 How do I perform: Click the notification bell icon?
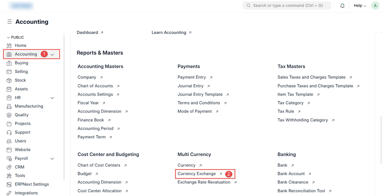pos(342,6)
